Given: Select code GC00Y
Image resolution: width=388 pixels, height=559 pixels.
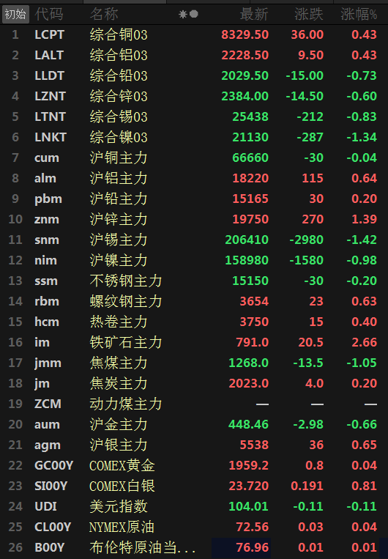Looking at the screenshot, I should pyautogui.click(x=53, y=466).
